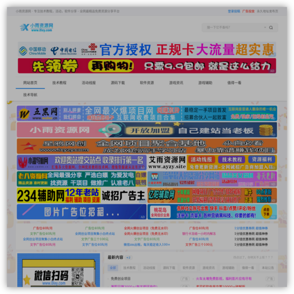Open the red 文字广告三个100元 link
Screen dimensions: 294x294
(199, 245)
